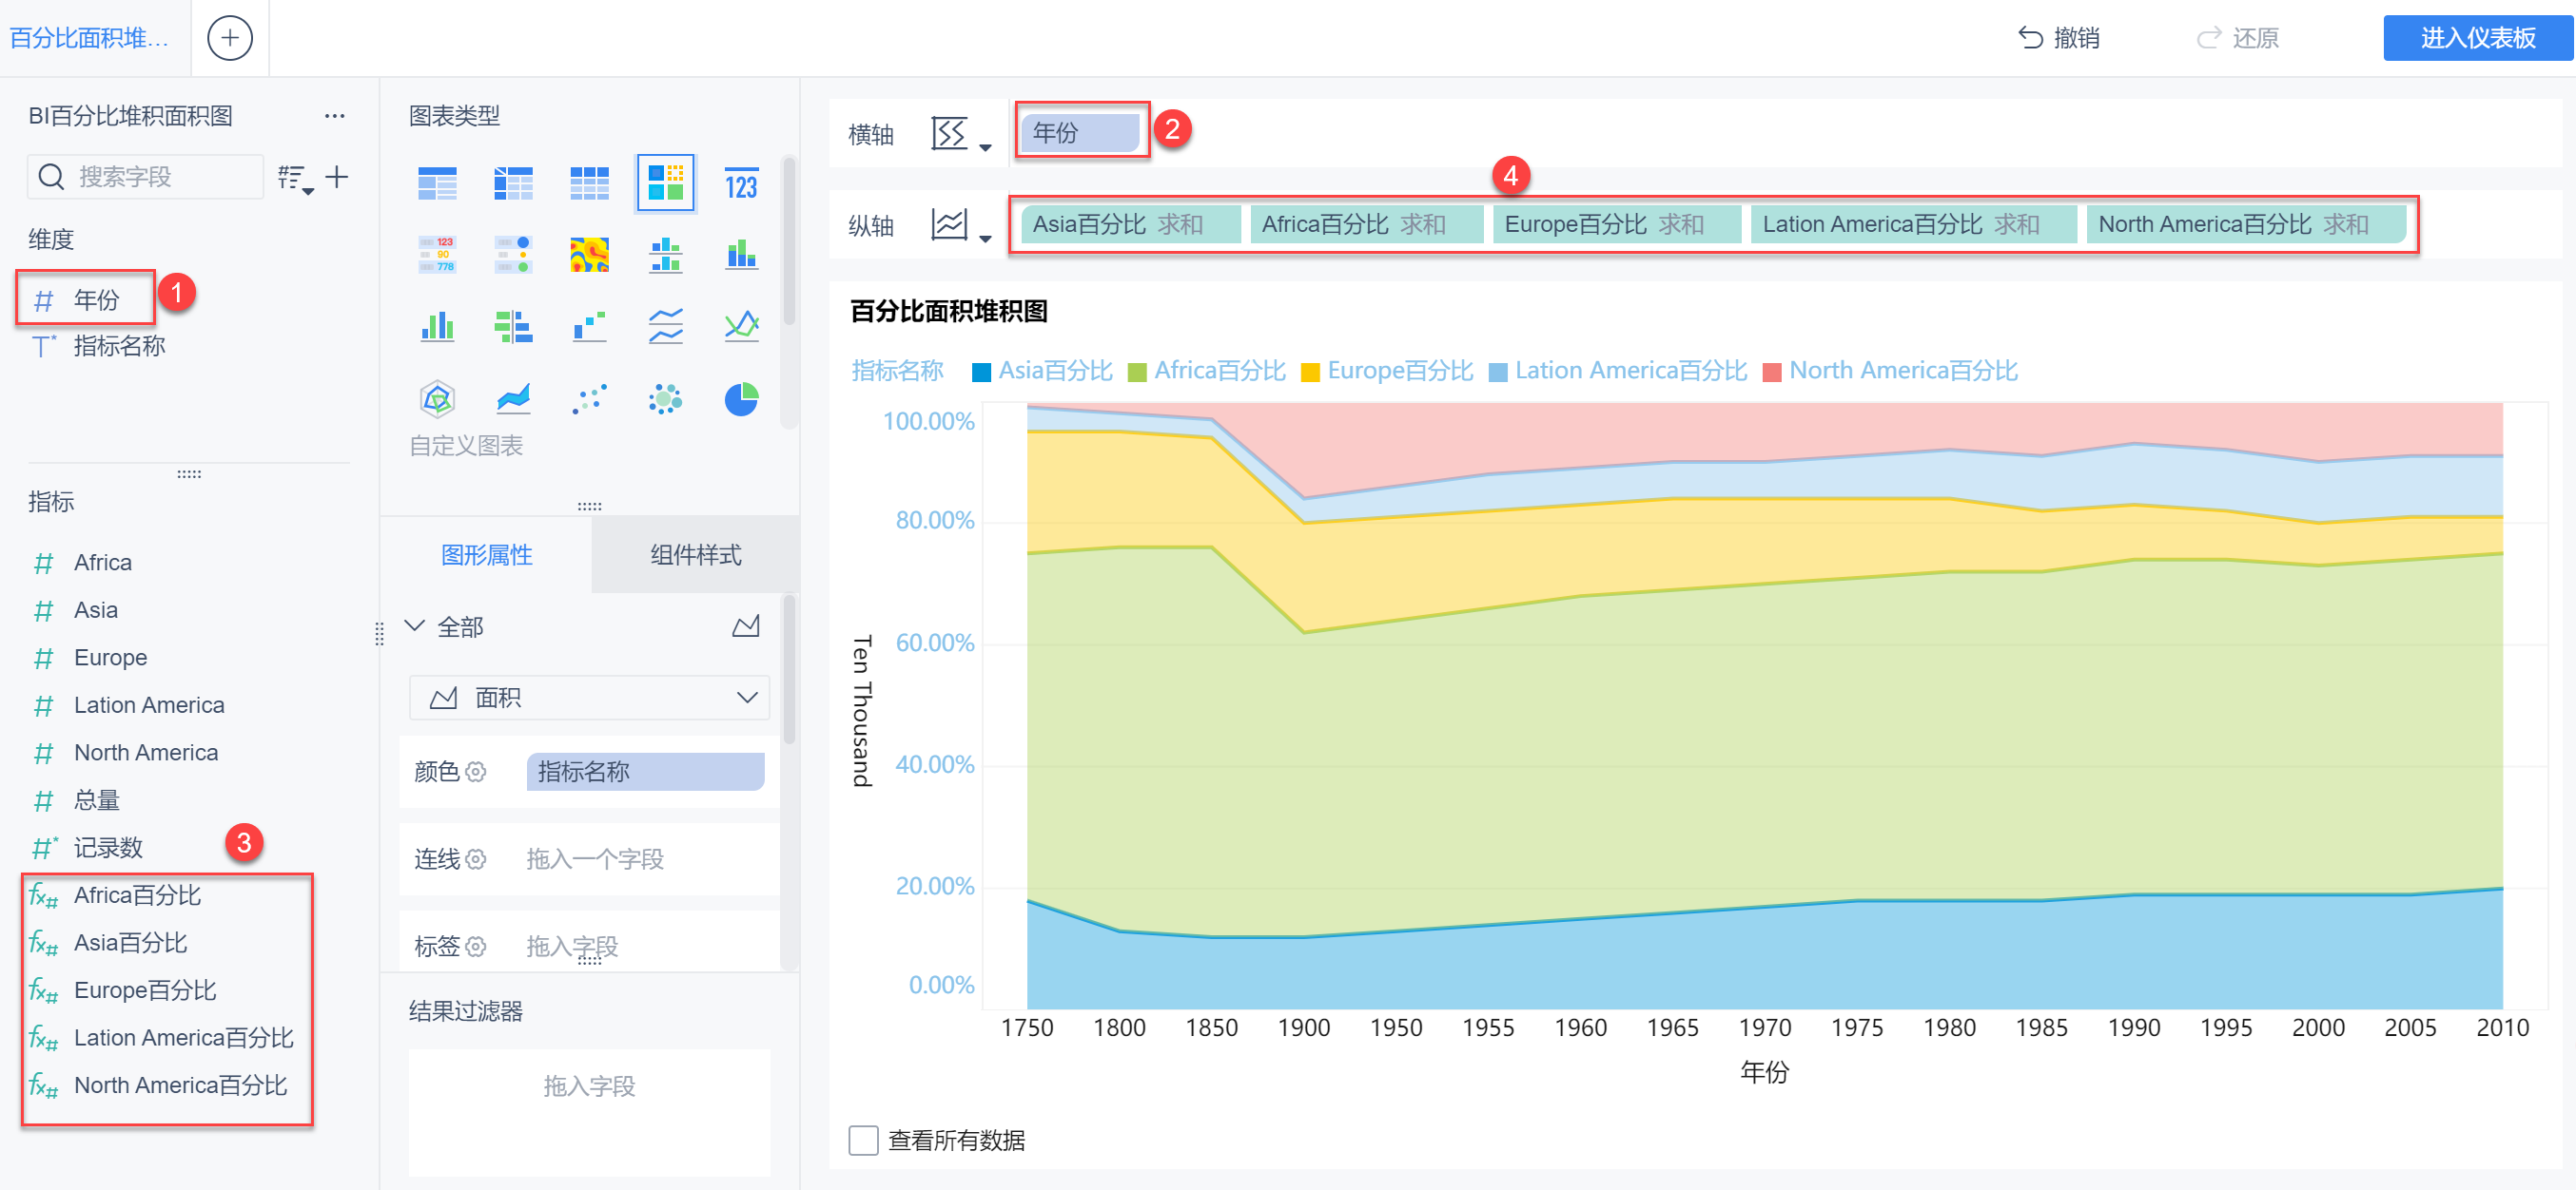
Task: Select the bubble cluster chart icon
Action: 665,398
